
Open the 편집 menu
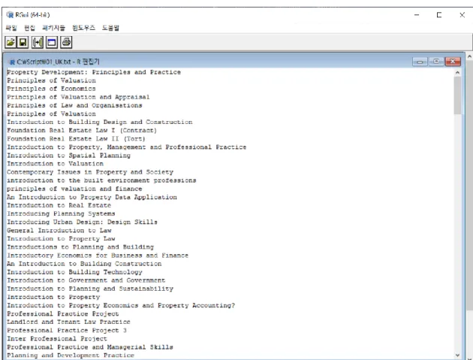click(29, 28)
